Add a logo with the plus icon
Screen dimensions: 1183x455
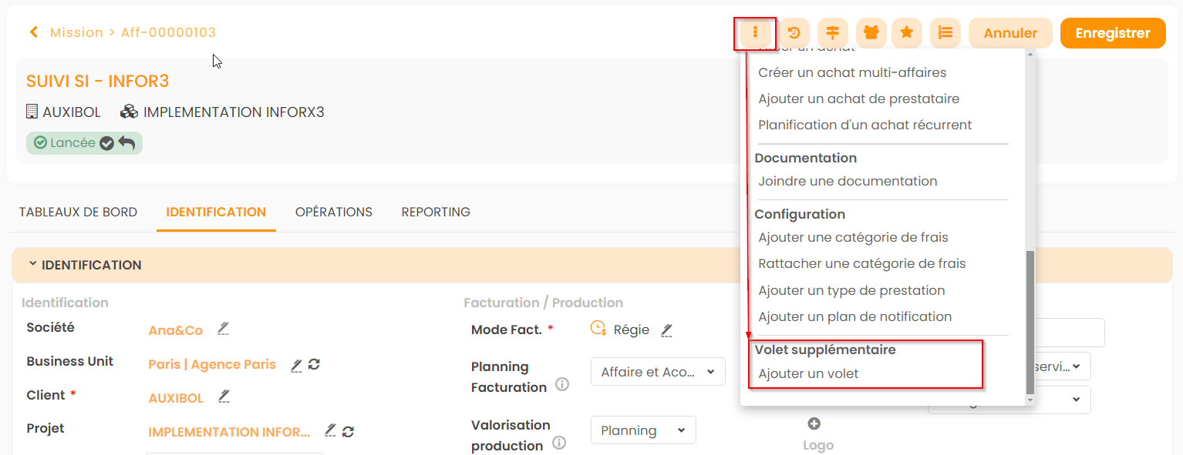tap(814, 423)
